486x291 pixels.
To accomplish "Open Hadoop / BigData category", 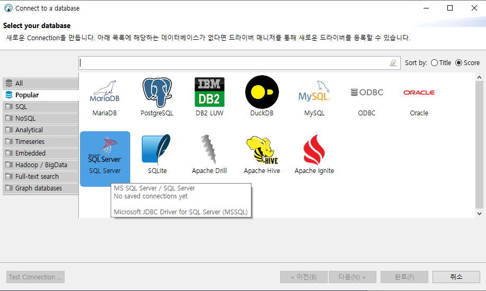I will click(x=41, y=165).
